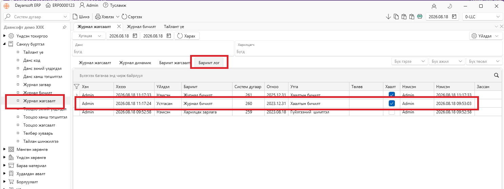Click the Dayansoft ERP globe logo

(7, 5)
